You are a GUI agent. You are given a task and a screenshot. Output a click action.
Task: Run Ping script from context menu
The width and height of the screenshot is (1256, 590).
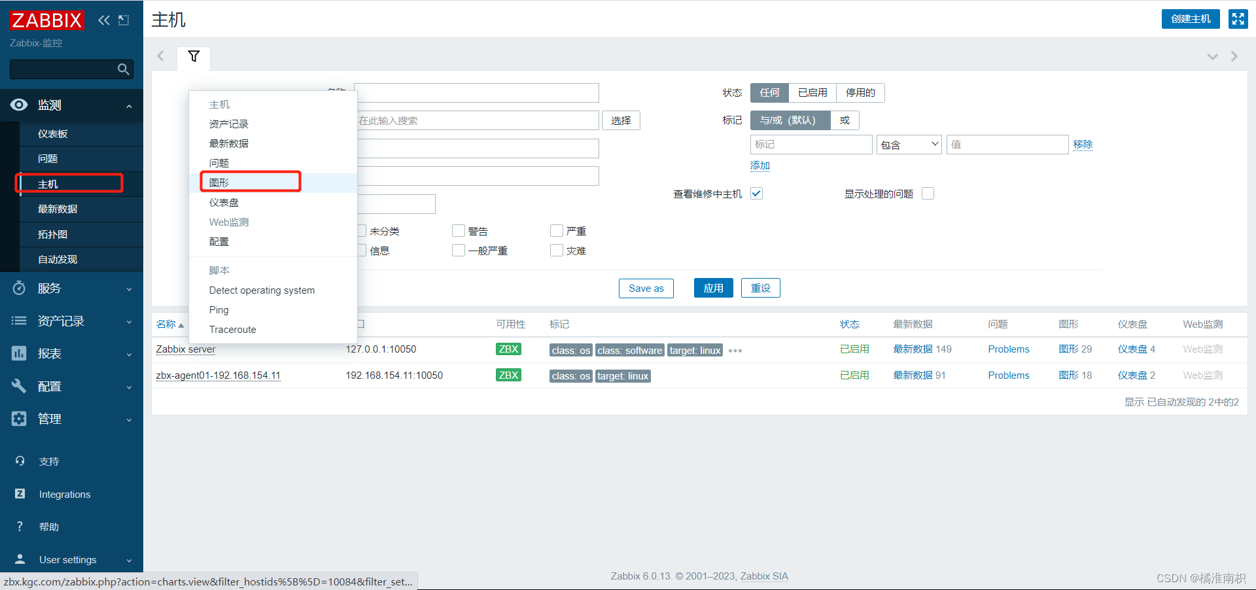[273, 309]
